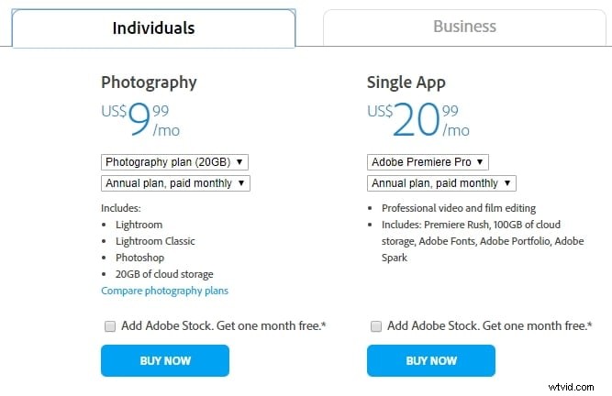
Task: Select the Photography plan heading
Action: (149, 82)
